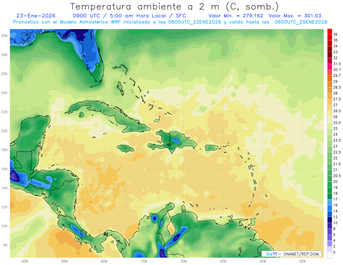Click the "70W" longitude axis label
The height and width of the screenshot is (265, 343).
coord(184,261)
